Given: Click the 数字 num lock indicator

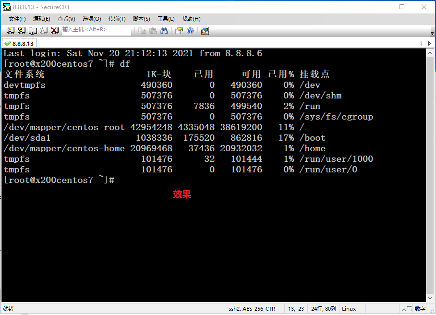Looking at the screenshot, I should [x=420, y=309].
